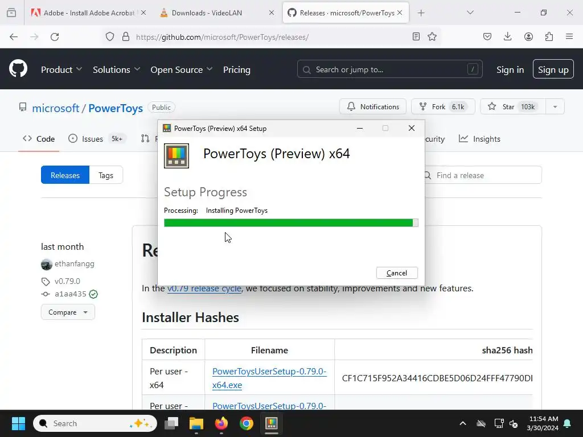This screenshot has width=583, height=437.
Task: Open the Star button dropdown arrow
Action: click(555, 106)
